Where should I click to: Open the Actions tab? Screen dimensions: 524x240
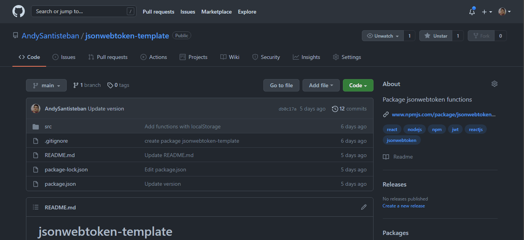(x=154, y=57)
